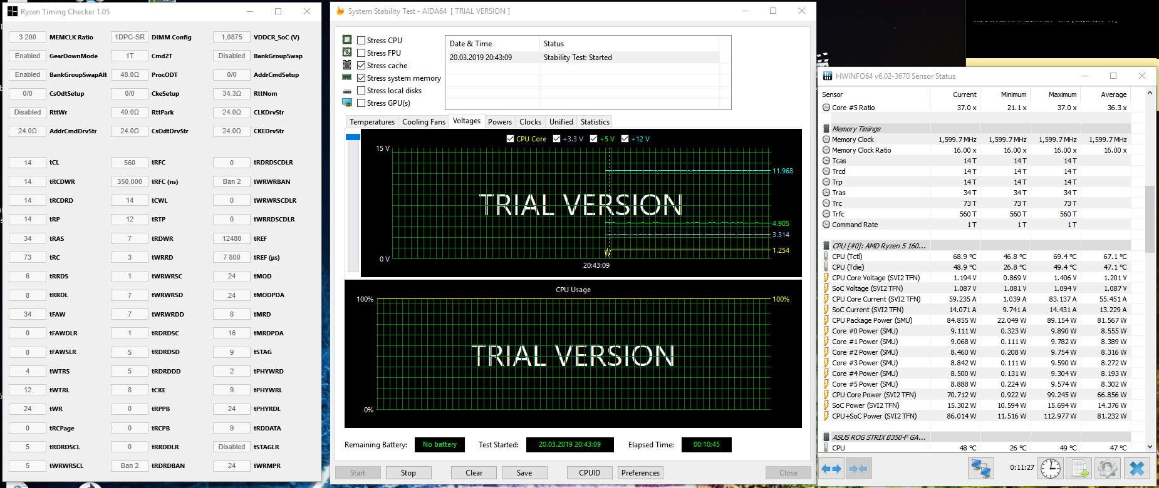
Task: Uncheck the +3.3 V graph checkbox
Action: pyautogui.click(x=556, y=139)
